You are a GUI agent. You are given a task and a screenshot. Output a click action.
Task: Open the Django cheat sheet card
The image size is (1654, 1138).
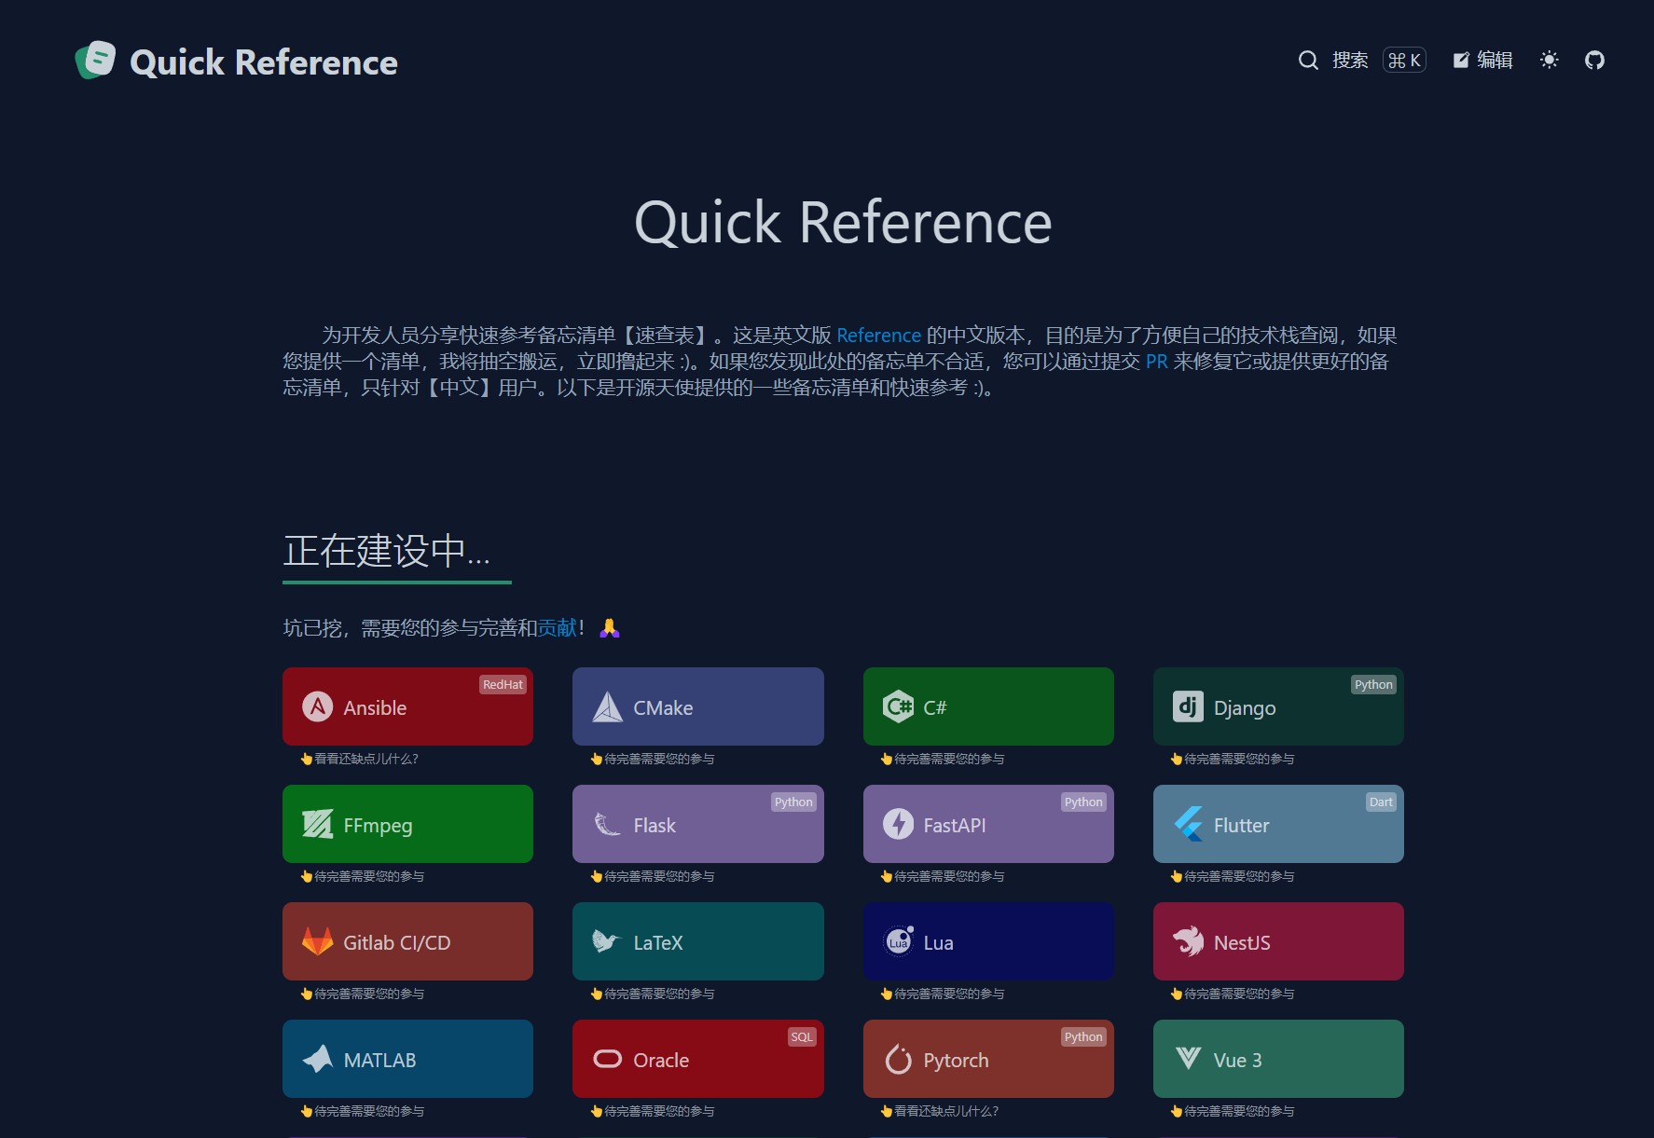(1278, 706)
